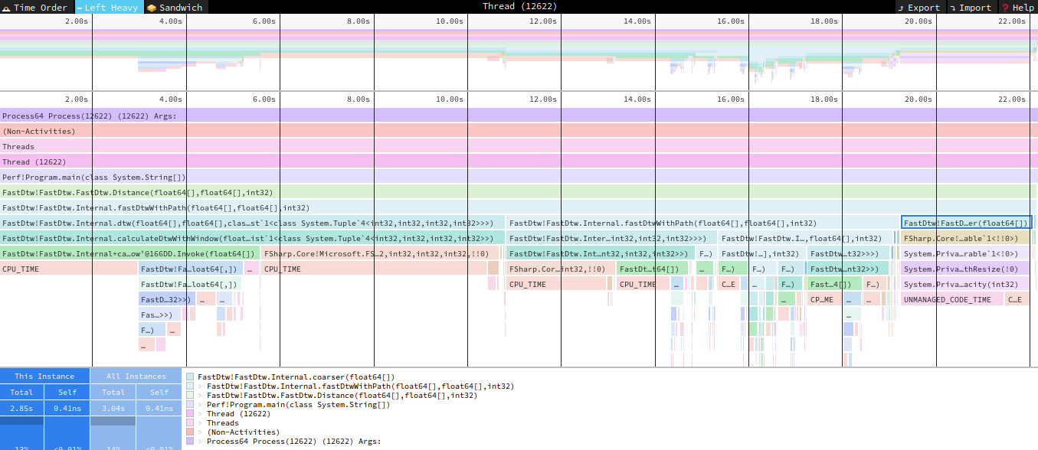1038x450 pixels.
Task: Open the Thread (12622) profile selector
Action: pos(519,6)
